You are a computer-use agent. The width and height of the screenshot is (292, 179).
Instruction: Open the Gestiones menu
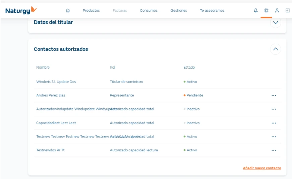179,11
